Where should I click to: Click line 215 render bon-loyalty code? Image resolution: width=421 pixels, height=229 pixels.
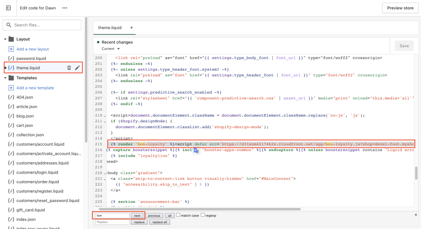click(x=261, y=144)
